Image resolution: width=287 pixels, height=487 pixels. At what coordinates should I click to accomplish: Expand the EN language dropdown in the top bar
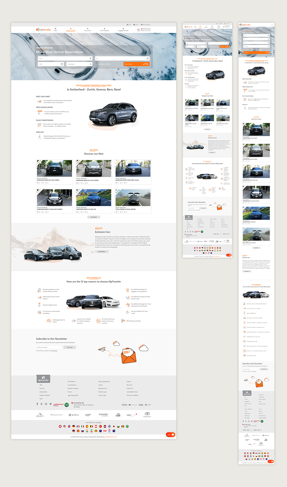(129, 25)
